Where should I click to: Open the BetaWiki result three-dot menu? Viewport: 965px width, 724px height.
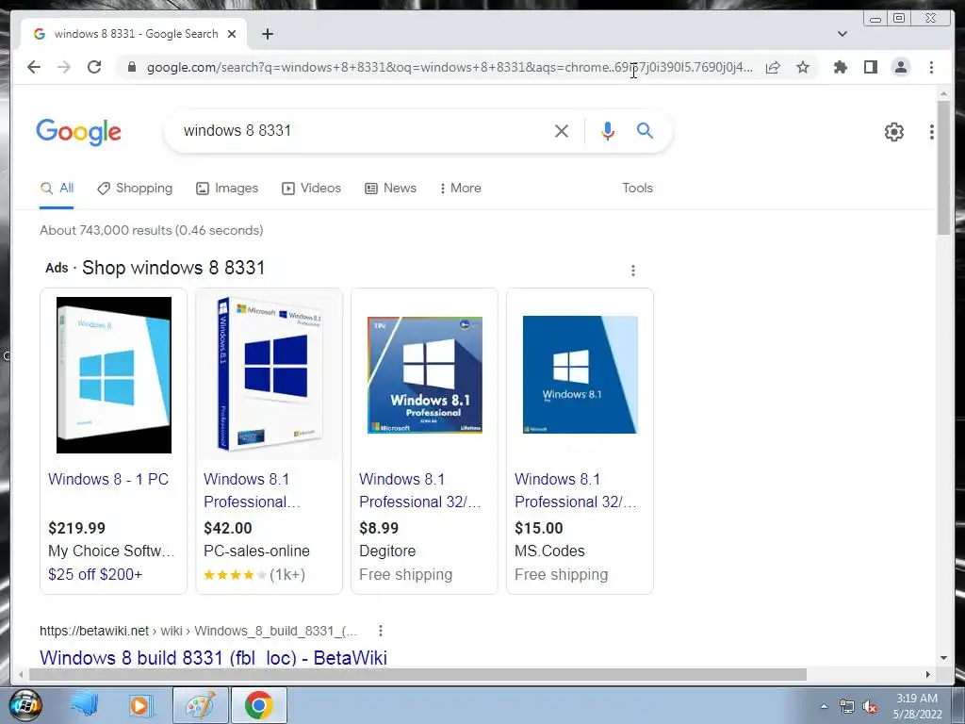click(381, 631)
